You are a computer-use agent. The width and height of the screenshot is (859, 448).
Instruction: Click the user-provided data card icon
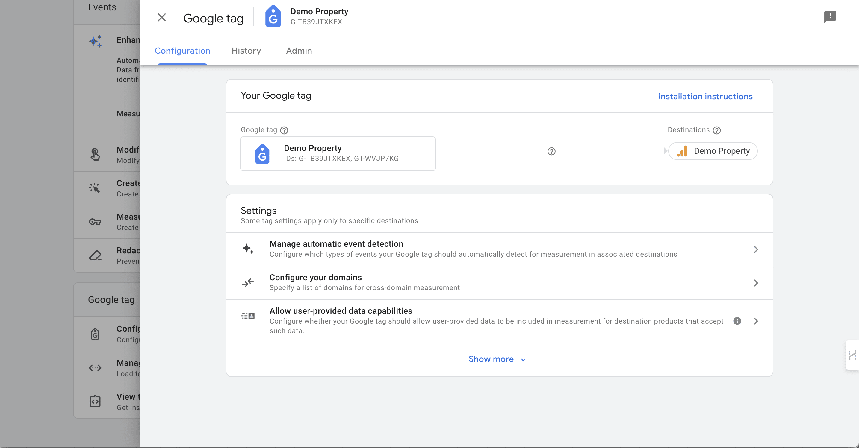click(248, 316)
